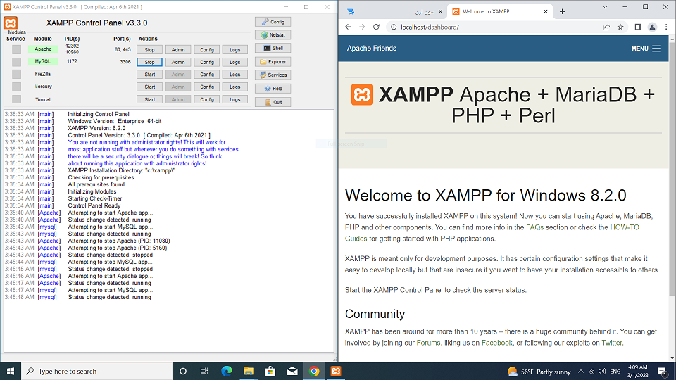Image resolution: width=676 pixels, height=380 pixels.
Task: Quit the XAMPP Control Panel
Action: point(273,102)
